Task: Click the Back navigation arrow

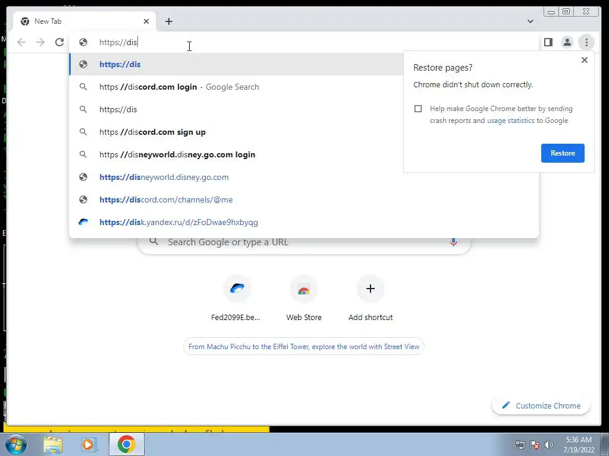Action: (x=21, y=42)
